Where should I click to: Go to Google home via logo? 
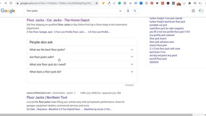[8, 11]
